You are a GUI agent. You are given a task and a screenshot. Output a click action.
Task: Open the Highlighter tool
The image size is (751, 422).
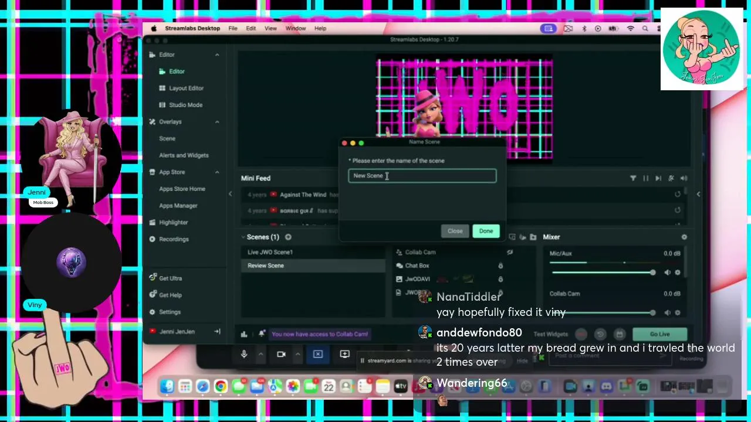(173, 223)
